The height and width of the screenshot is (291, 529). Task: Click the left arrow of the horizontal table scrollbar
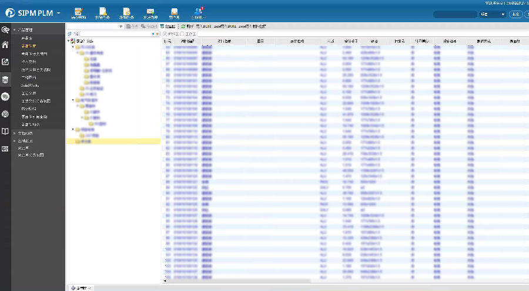(164, 281)
